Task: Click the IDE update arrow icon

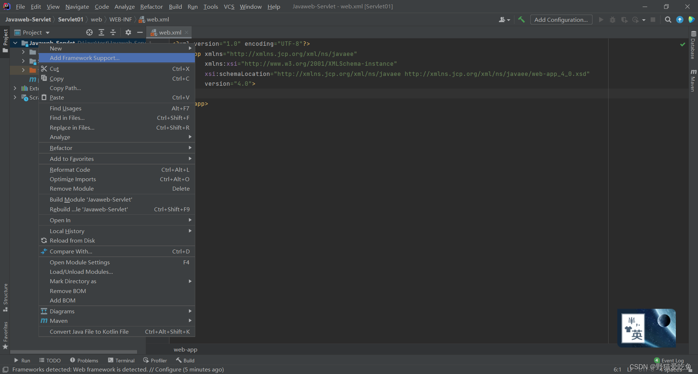Action: coord(680,20)
